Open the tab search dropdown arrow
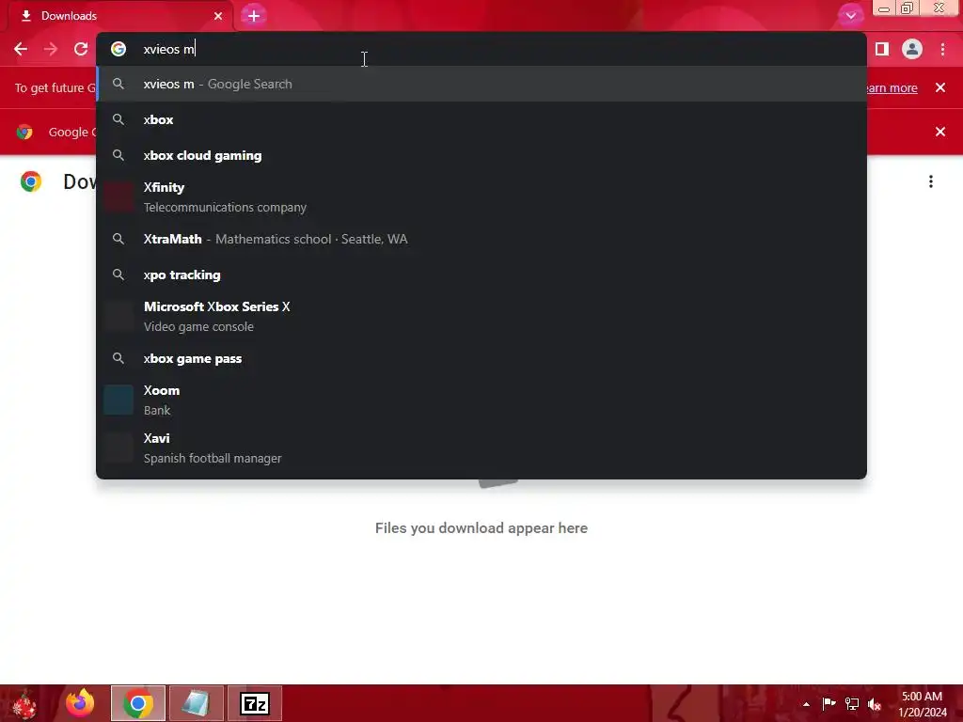This screenshot has height=722, width=963. [850, 16]
